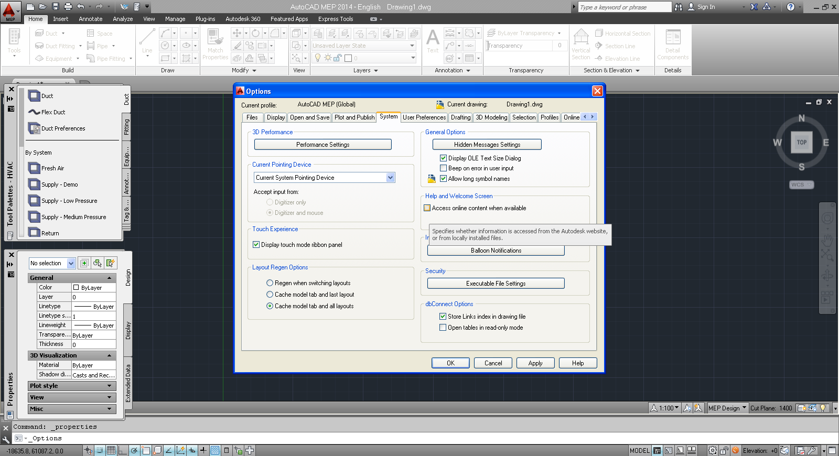Open Current System Pointing Device dropdown
Screen dimensions: 839x456
[390, 178]
